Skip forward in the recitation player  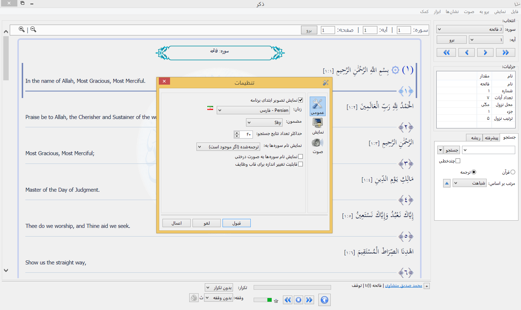click(x=309, y=300)
